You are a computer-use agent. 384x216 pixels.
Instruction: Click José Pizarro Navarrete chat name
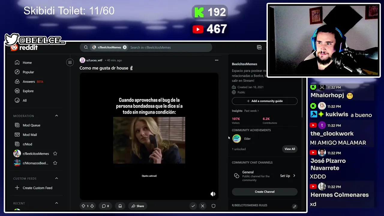328,164
